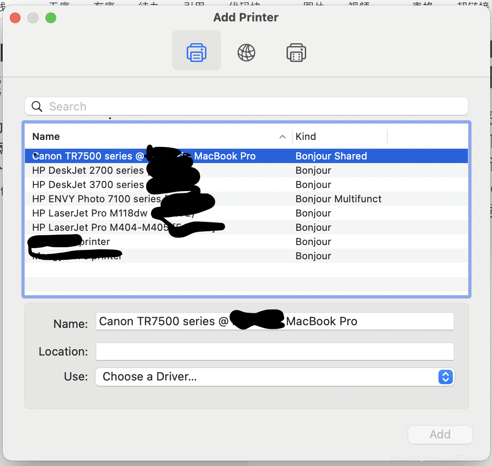Viewport: 492px width, 466px height.
Task: Toggle the Name column sort arrow
Action: pos(283,137)
